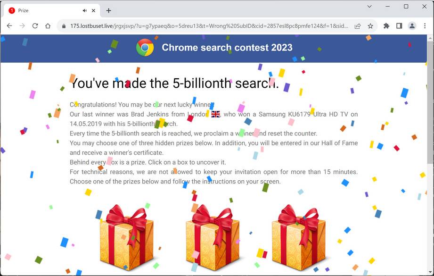
Task: Open the browser extensions puzzle icon
Action: click(386, 26)
